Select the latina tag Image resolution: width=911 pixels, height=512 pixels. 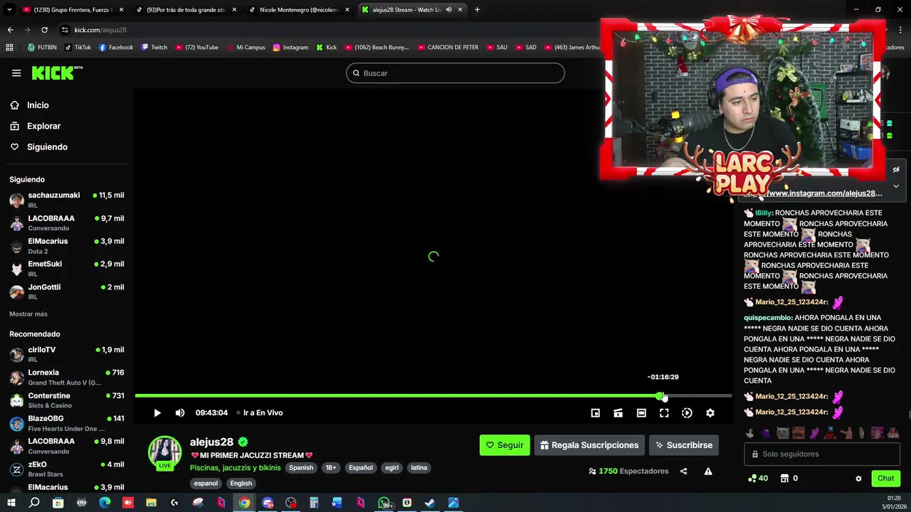pos(419,468)
